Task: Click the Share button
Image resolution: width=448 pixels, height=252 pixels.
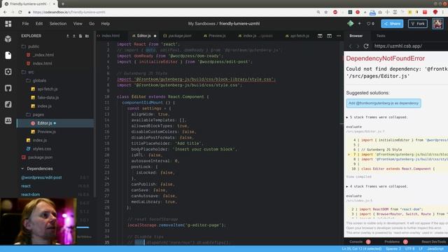Action: [x=392, y=24]
